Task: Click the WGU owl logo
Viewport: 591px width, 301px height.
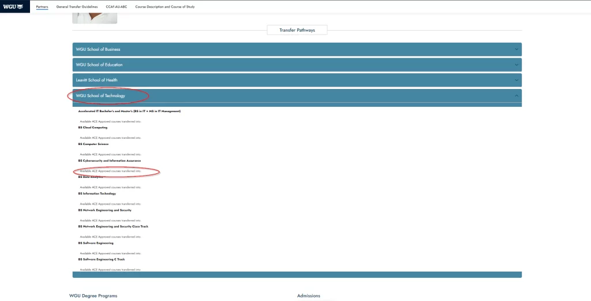Action: tap(14, 6)
